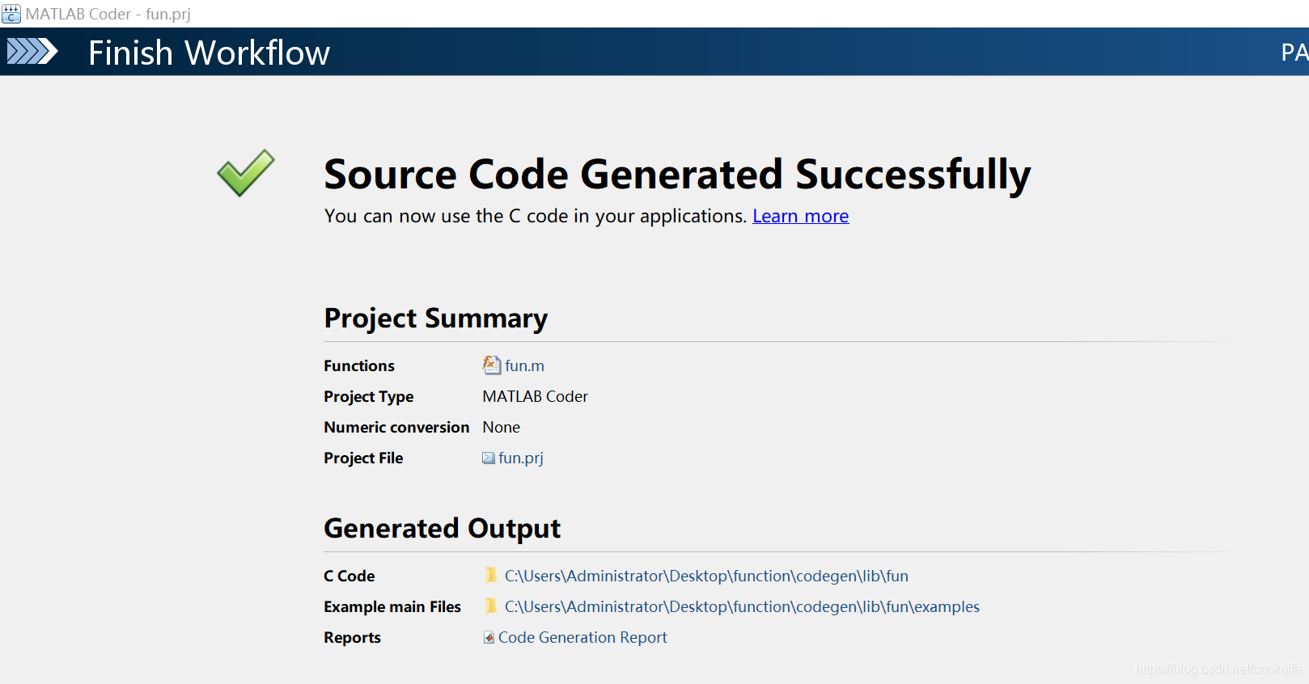
Task: Click the 'MATLAB Coder - fun.prj' window title
Action: click(x=108, y=14)
